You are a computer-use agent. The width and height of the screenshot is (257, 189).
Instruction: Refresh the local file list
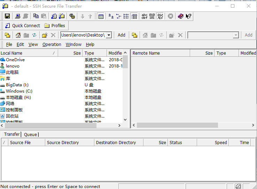(34, 35)
